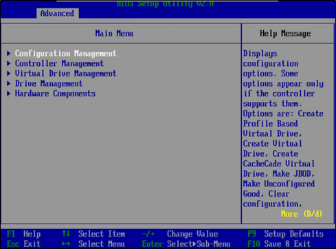Click the up-down arrows Select Item icon
Viewport: 336px width, 249px height.
[66, 234]
